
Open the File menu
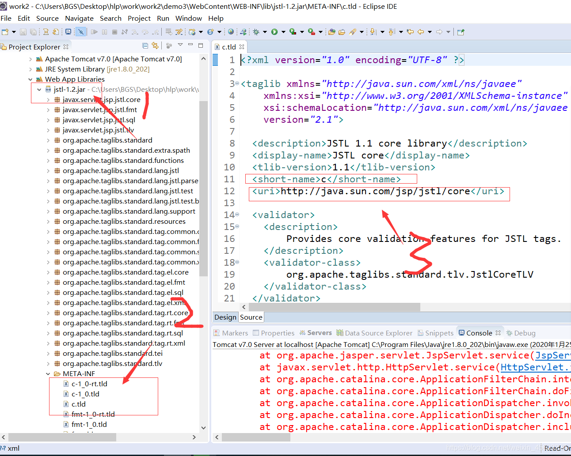6,18
